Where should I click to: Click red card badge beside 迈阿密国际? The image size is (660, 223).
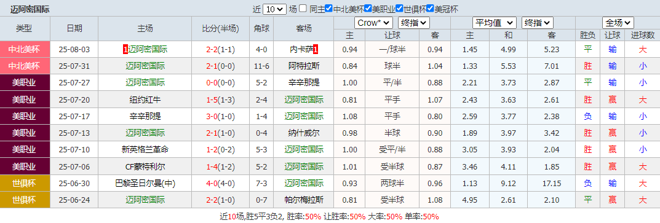point(125,50)
